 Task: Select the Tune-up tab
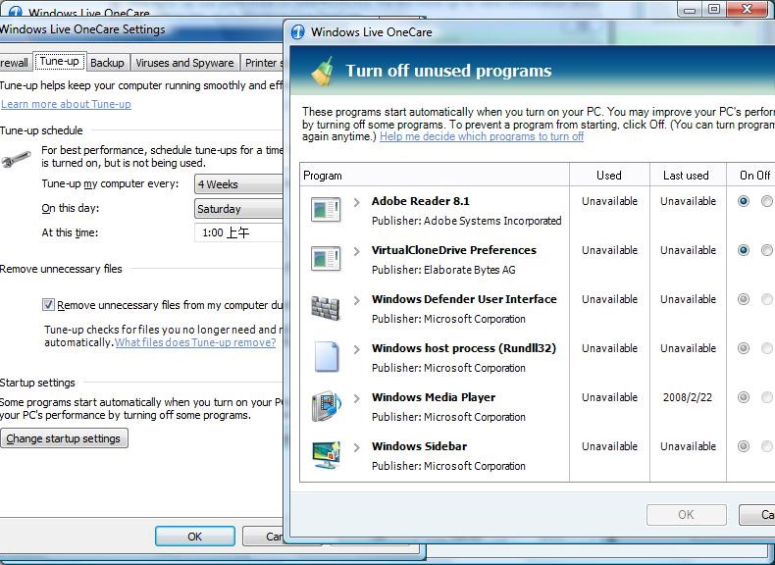[59, 61]
